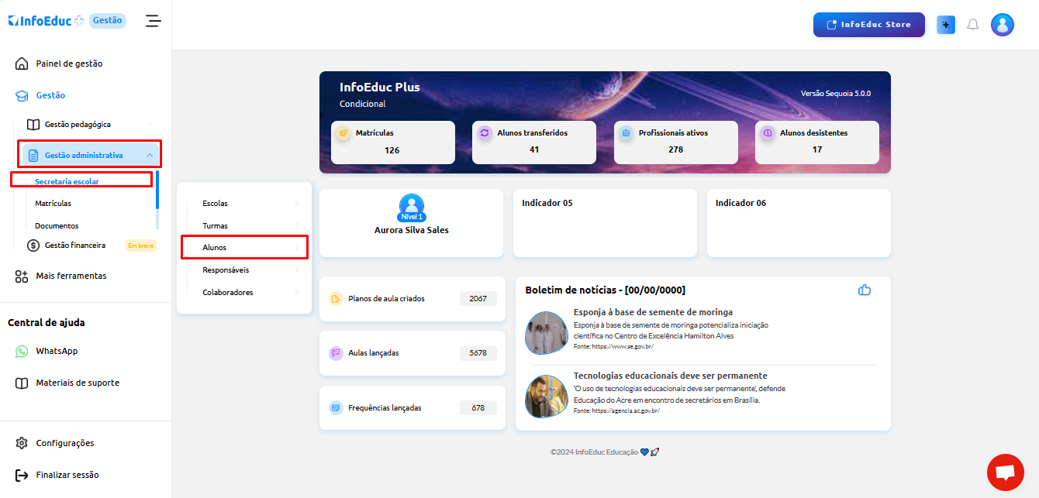This screenshot has height=498, width=1039.
Task: Click the Gestão pedagógica book icon
Action: click(33, 124)
